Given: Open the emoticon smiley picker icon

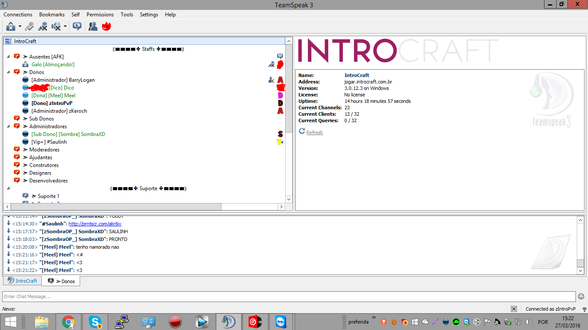Looking at the screenshot, I should 581,296.
